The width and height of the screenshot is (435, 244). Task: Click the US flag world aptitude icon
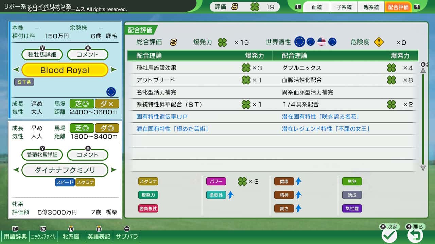point(321,42)
